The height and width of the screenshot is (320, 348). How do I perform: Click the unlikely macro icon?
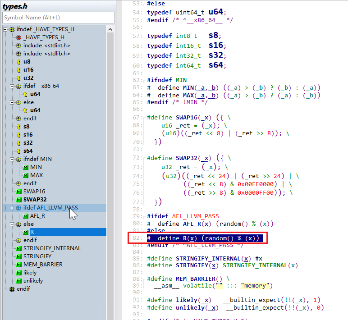(19, 281)
